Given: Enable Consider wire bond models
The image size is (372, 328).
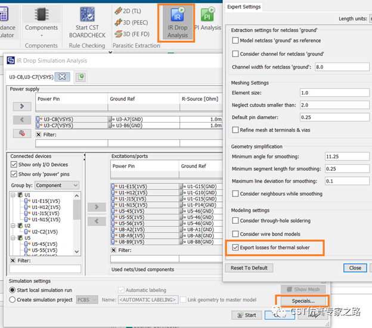Looking at the screenshot, I should [x=235, y=234].
